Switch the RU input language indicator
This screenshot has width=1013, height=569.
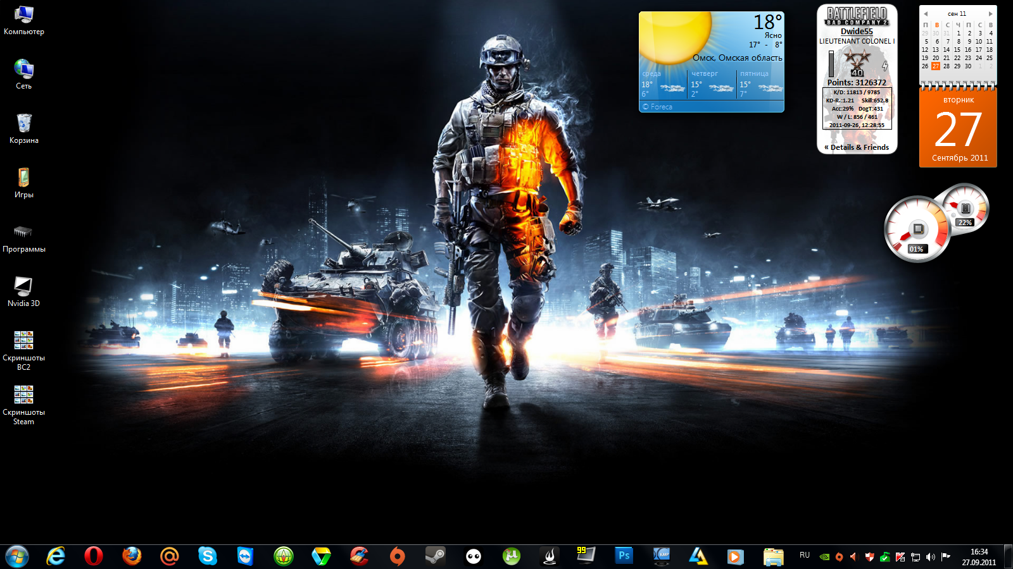click(805, 555)
